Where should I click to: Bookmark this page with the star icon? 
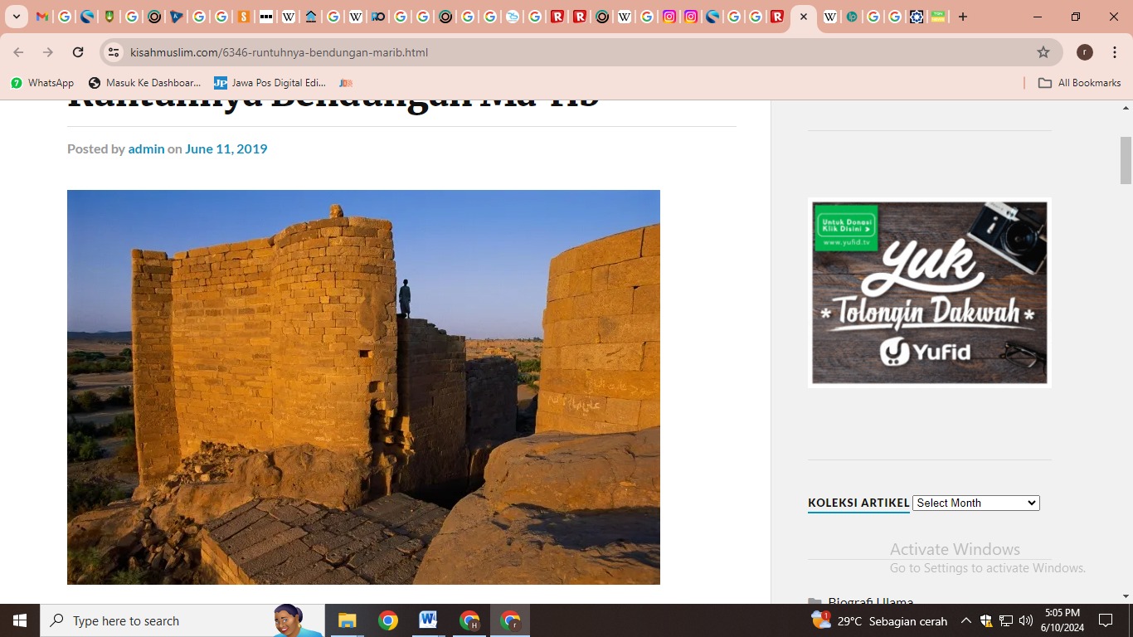pyautogui.click(x=1043, y=52)
